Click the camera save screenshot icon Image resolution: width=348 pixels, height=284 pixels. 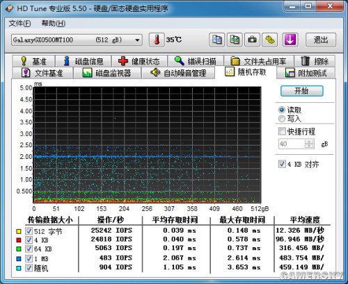(x=252, y=40)
